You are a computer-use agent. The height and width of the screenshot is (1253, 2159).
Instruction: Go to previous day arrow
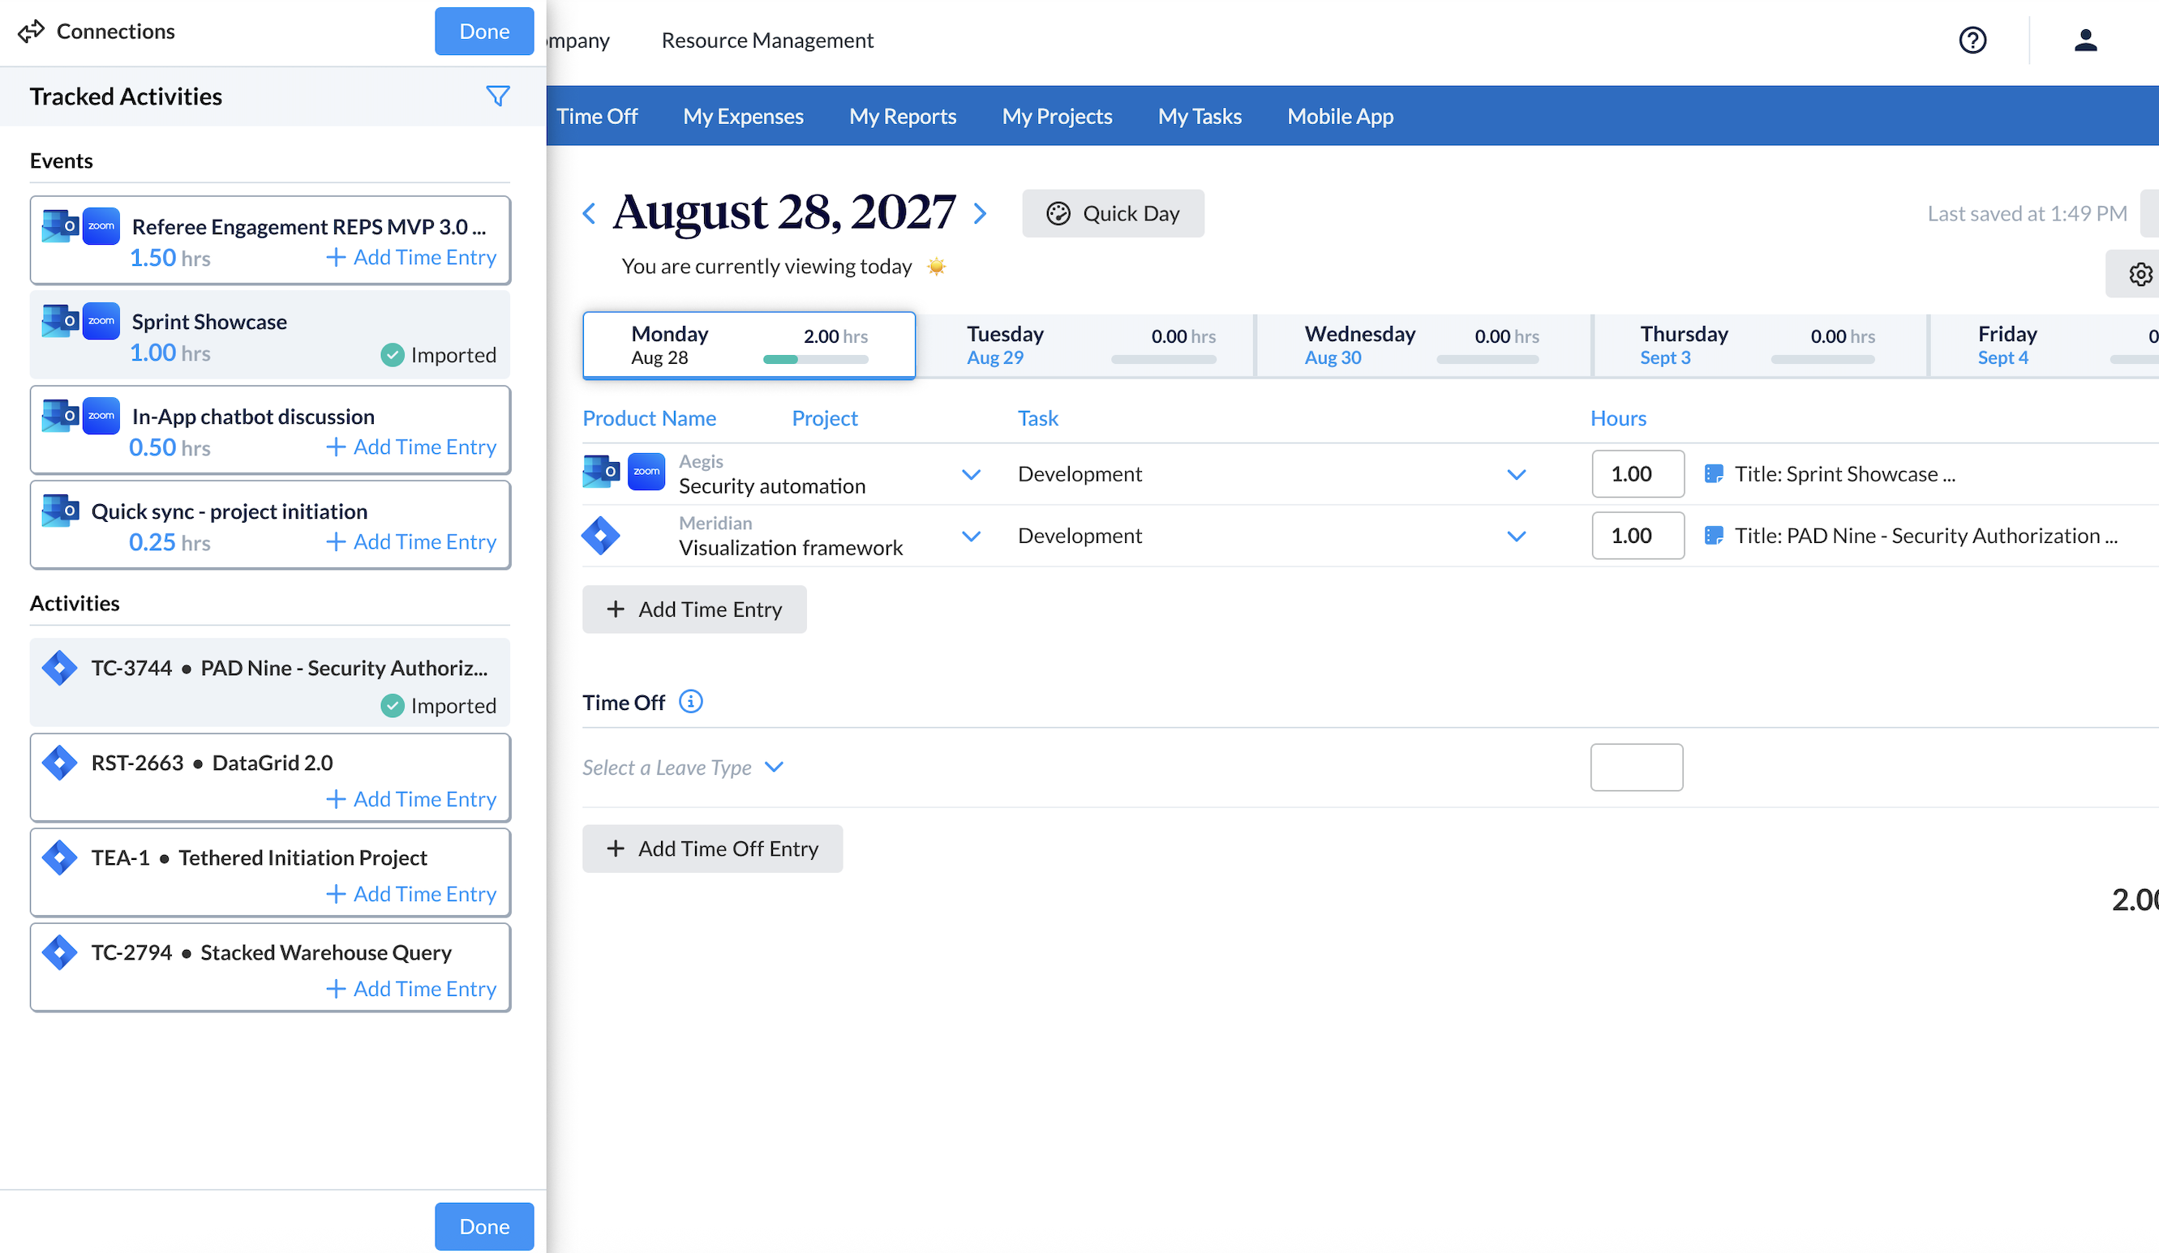coord(590,213)
